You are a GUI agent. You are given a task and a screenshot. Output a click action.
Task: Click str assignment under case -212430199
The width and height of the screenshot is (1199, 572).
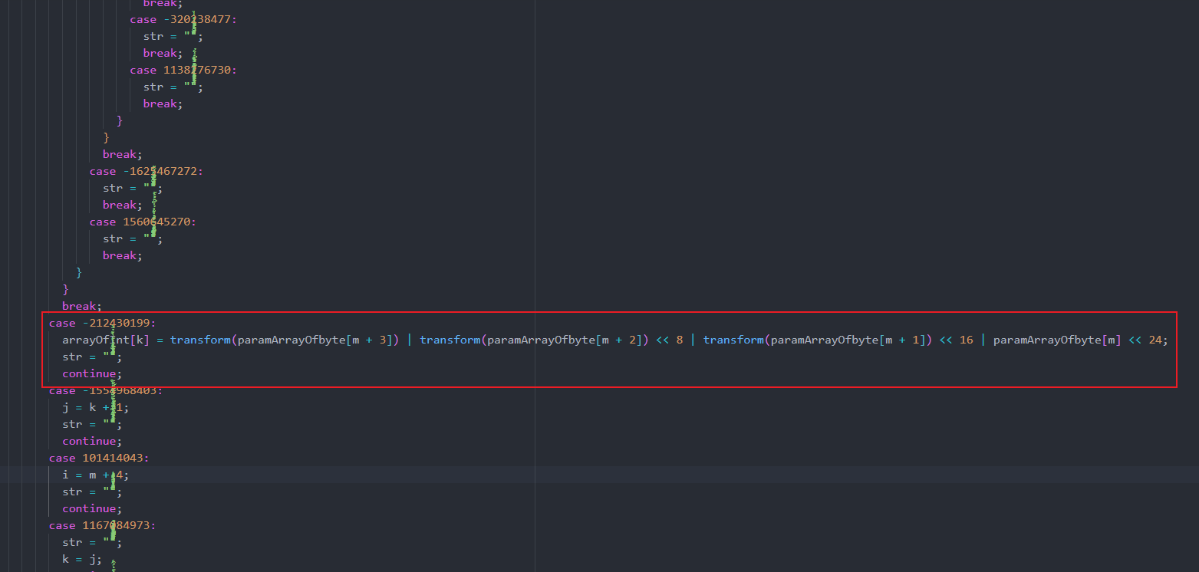[x=92, y=357]
